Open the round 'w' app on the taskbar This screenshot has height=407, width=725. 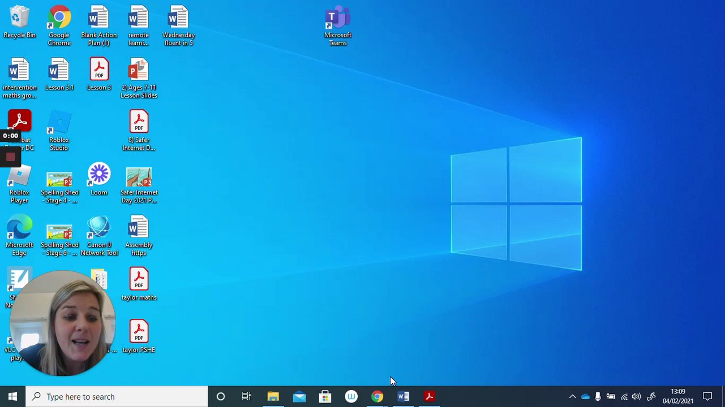click(x=351, y=397)
